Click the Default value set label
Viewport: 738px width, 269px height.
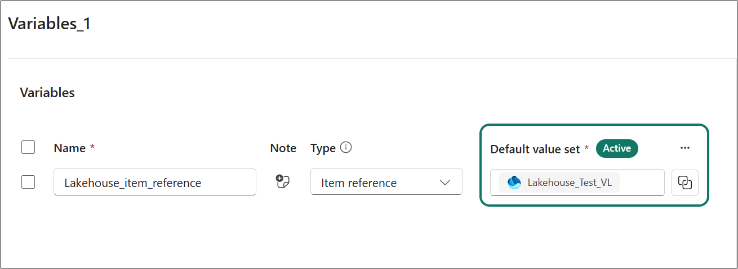pyautogui.click(x=535, y=149)
